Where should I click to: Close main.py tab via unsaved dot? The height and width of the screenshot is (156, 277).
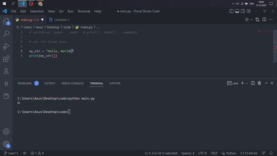(42, 19)
